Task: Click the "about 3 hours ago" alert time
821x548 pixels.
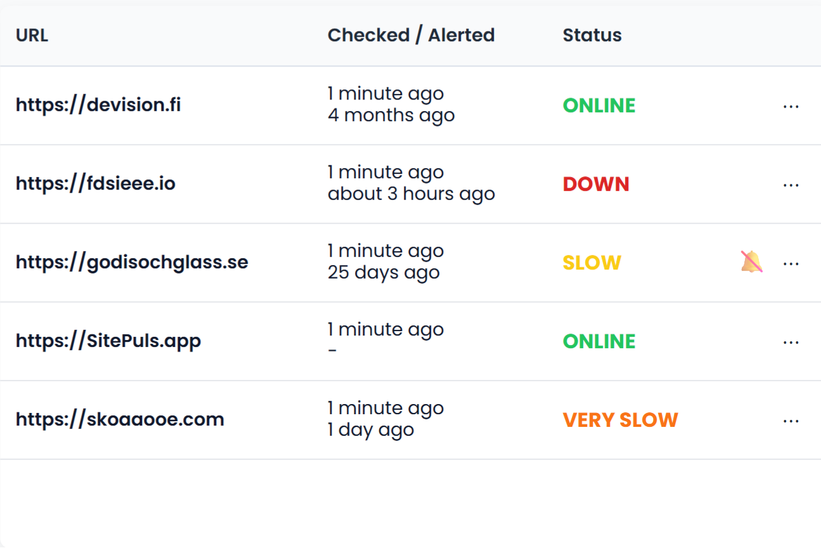Action: tap(411, 194)
